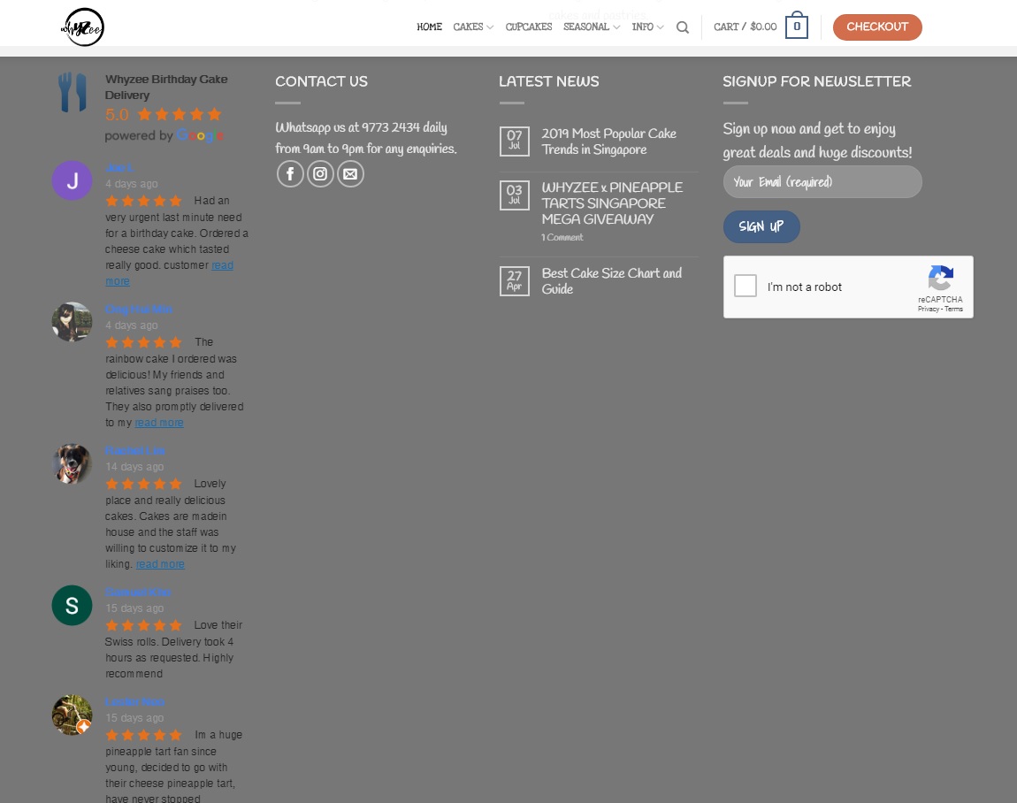
Task: Check the "I'm not a robot" checkbox
Action: pos(746,287)
